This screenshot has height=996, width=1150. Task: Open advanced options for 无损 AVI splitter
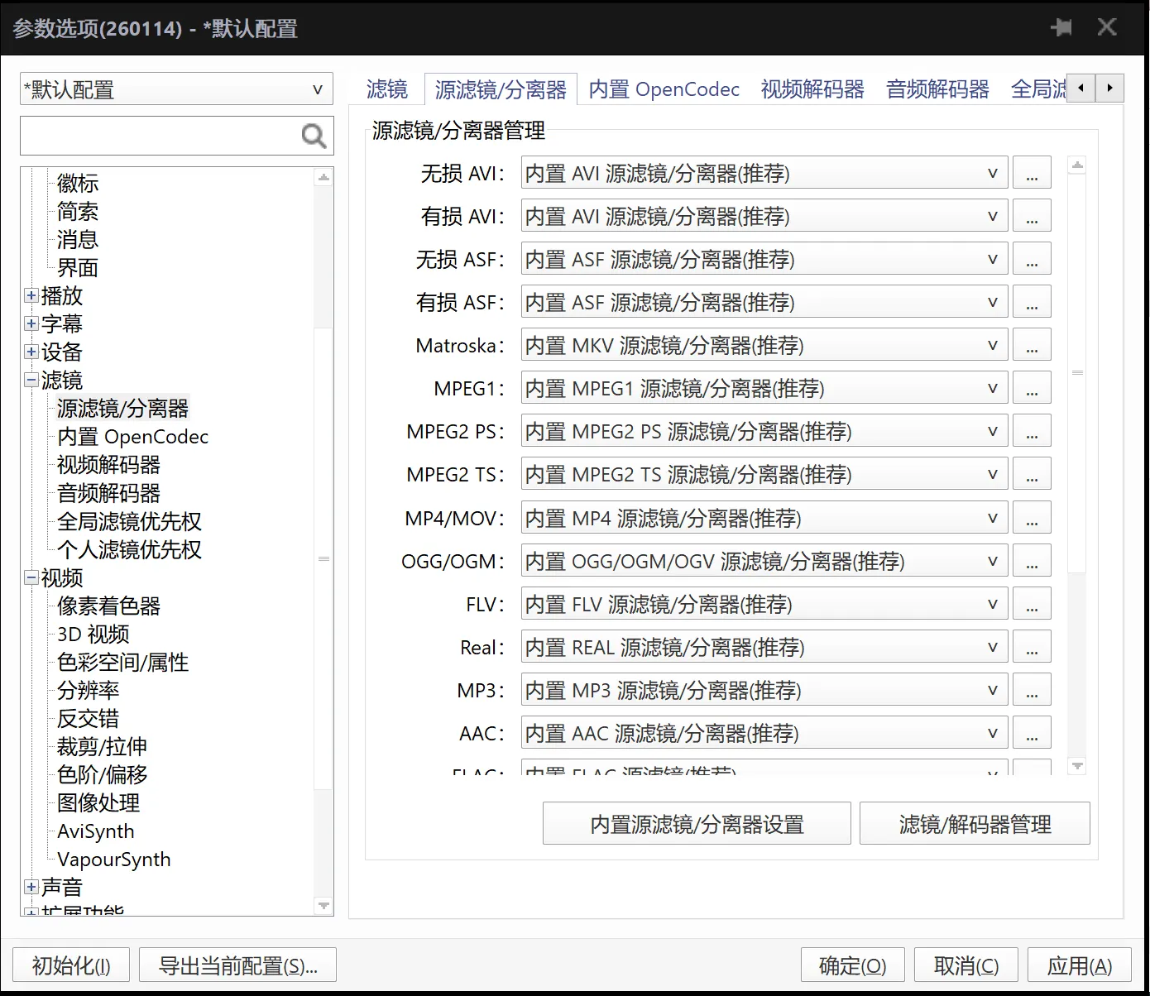coord(1032,172)
